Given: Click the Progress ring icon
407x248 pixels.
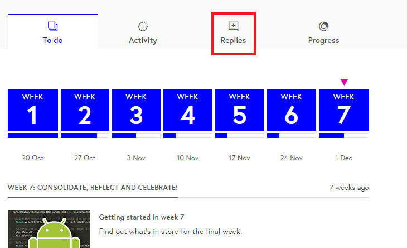Looking at the screenshot, I should click(323, 26).
